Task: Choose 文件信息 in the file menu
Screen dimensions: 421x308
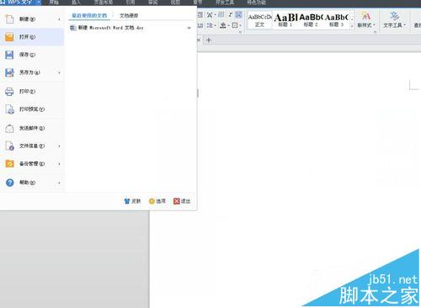Action: (32, 146)
